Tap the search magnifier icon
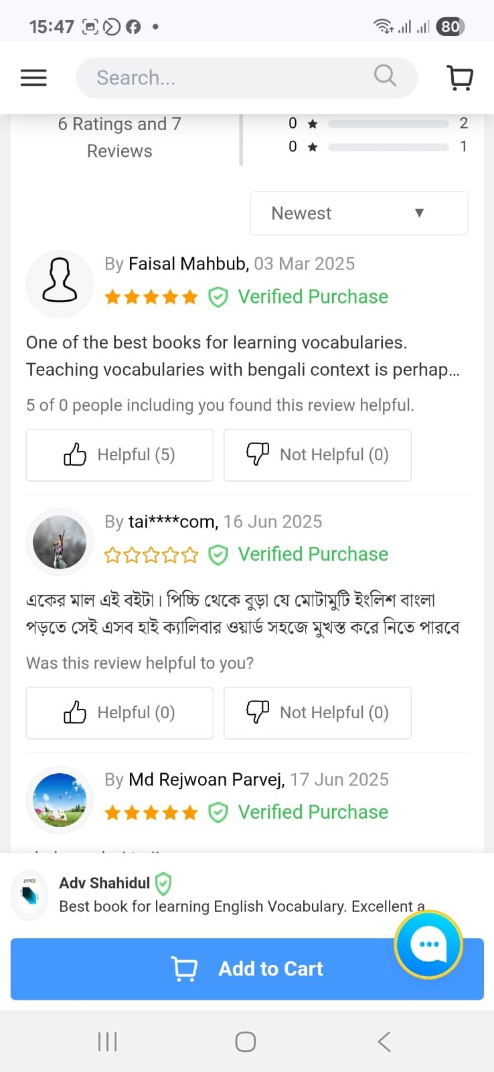494x1072 pixels. [x=385, y=76]
